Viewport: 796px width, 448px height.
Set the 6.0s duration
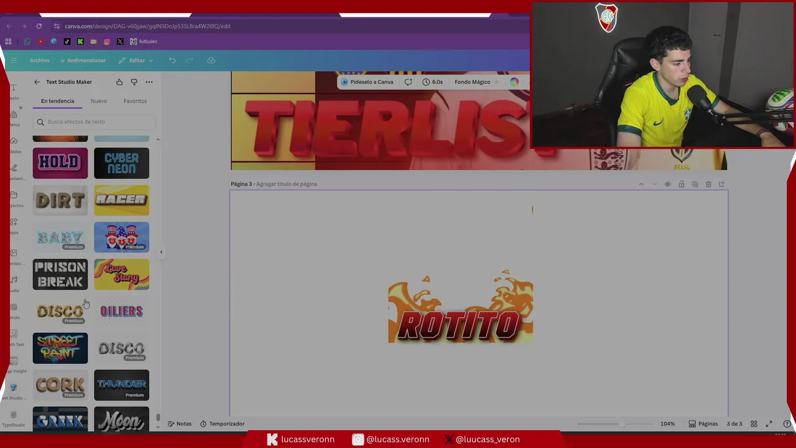point(433,82)
